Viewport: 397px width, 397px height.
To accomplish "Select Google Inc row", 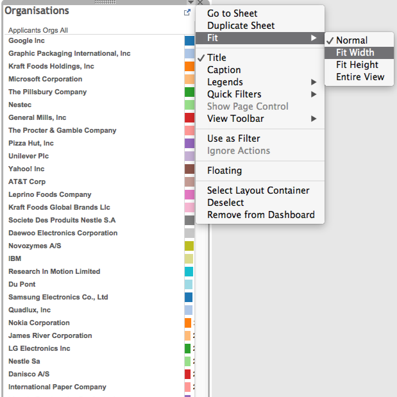I will pyautogui.click(x=26, y=40).
